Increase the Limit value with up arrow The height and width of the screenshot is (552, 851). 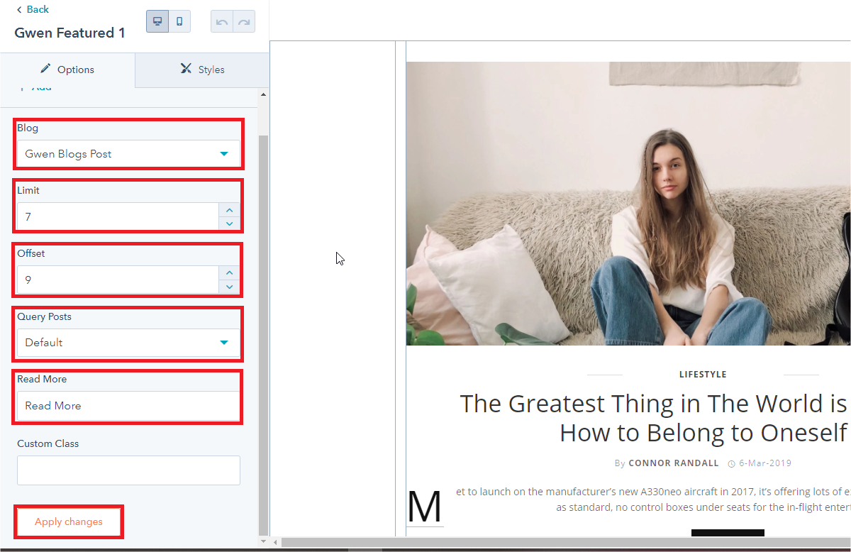229,210
